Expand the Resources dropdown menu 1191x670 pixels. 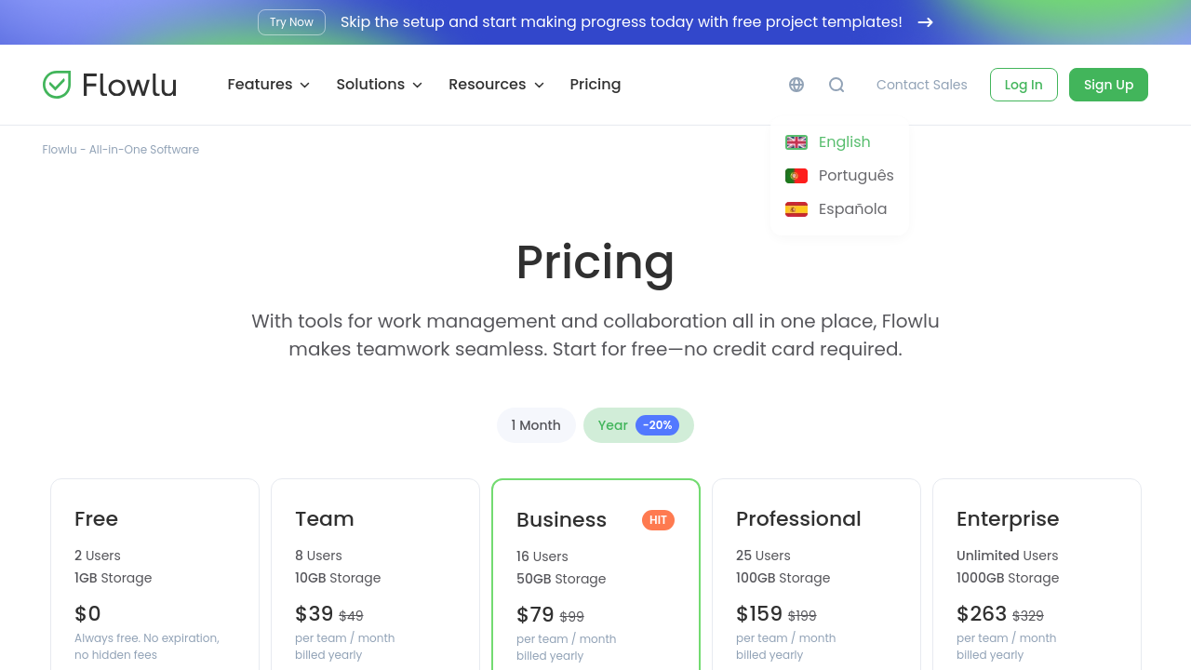(496, 85)
